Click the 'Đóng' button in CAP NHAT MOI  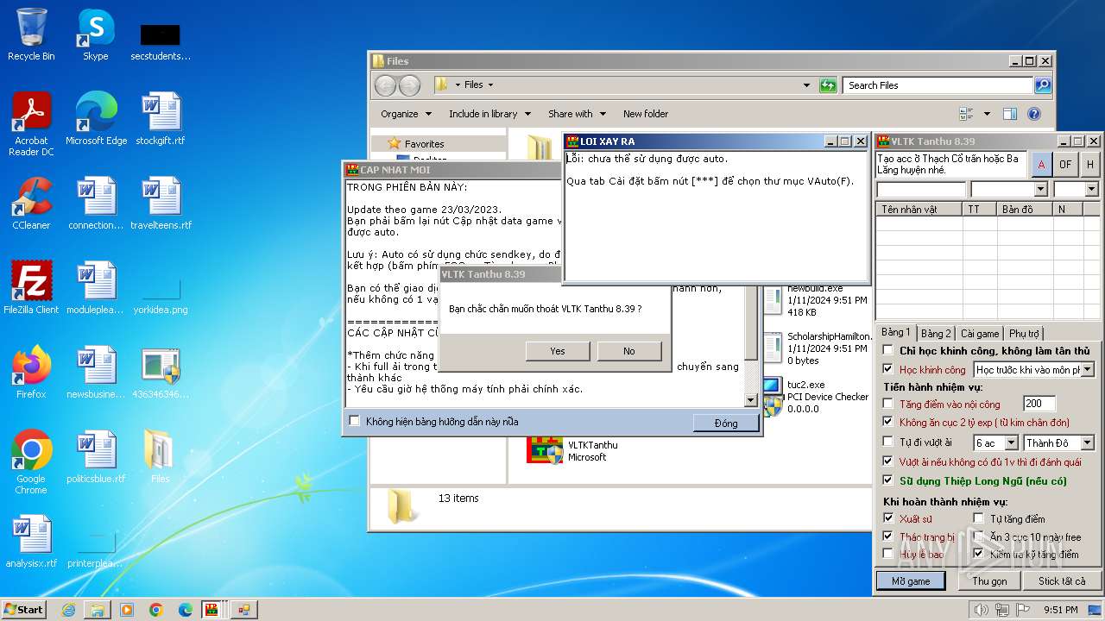coord(726,423)
